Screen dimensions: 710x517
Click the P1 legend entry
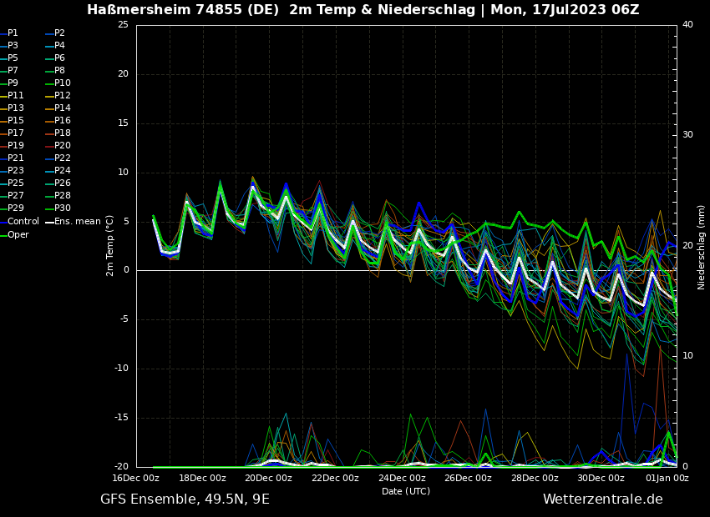[x=13, y=33]
